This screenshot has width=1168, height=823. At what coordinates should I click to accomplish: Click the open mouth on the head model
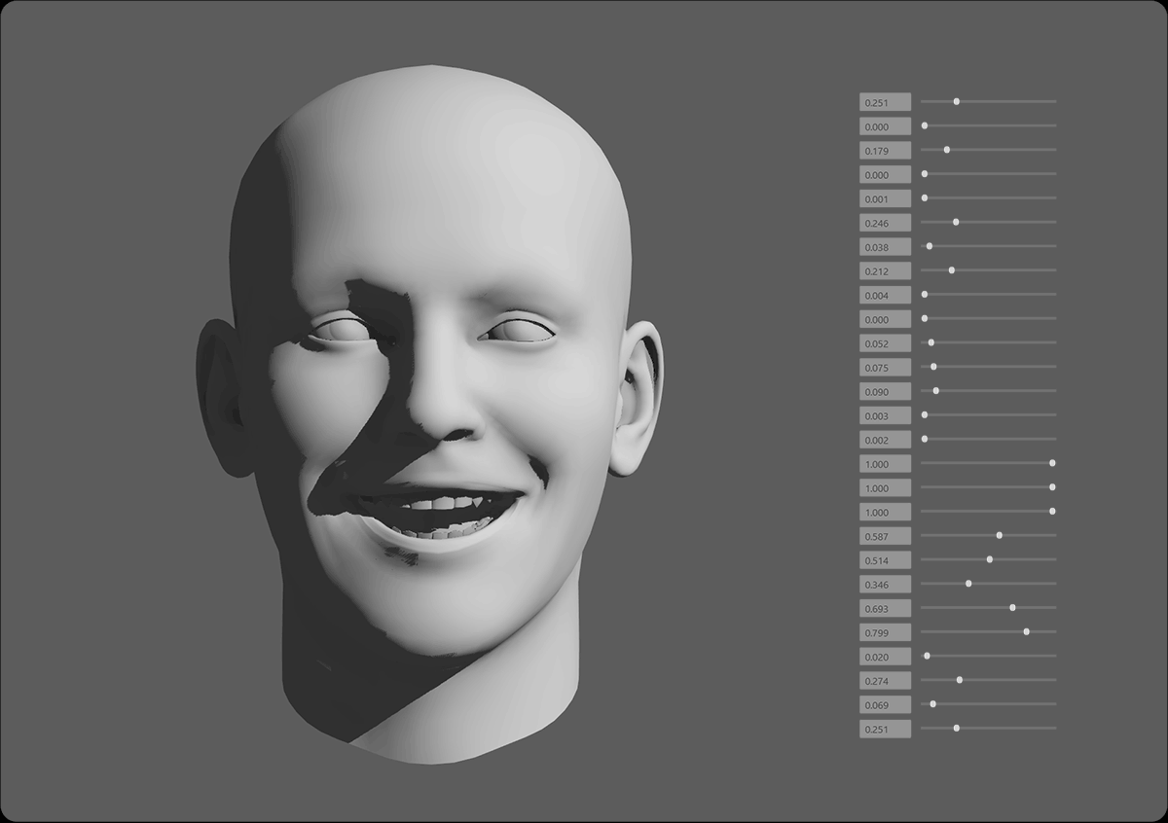point(438,514)
